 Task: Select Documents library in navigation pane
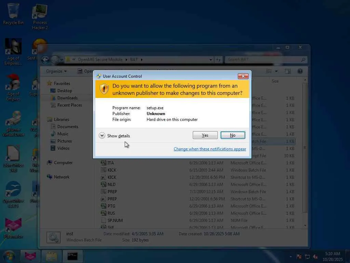tap(65, 127)
